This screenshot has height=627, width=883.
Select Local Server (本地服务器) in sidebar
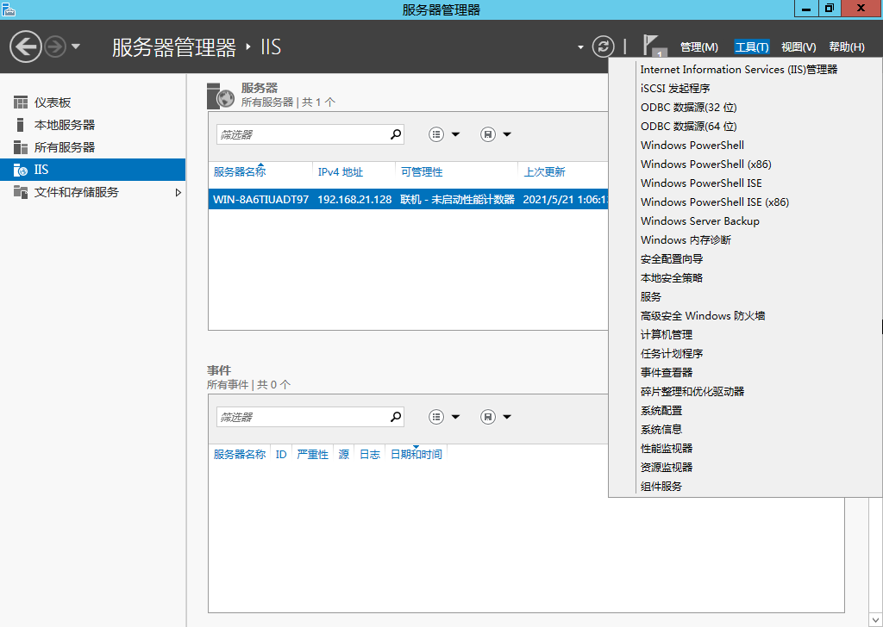point(65,125)
